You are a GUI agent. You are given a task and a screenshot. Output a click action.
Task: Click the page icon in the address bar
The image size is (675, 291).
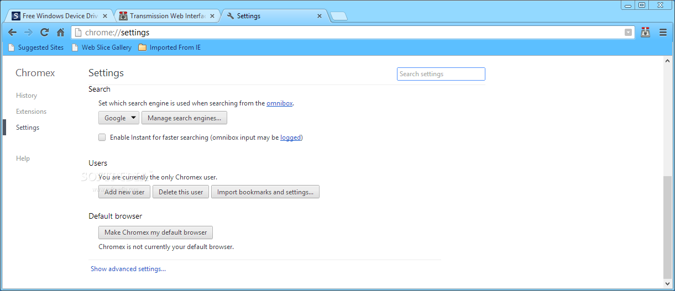[x=79, y=33]
